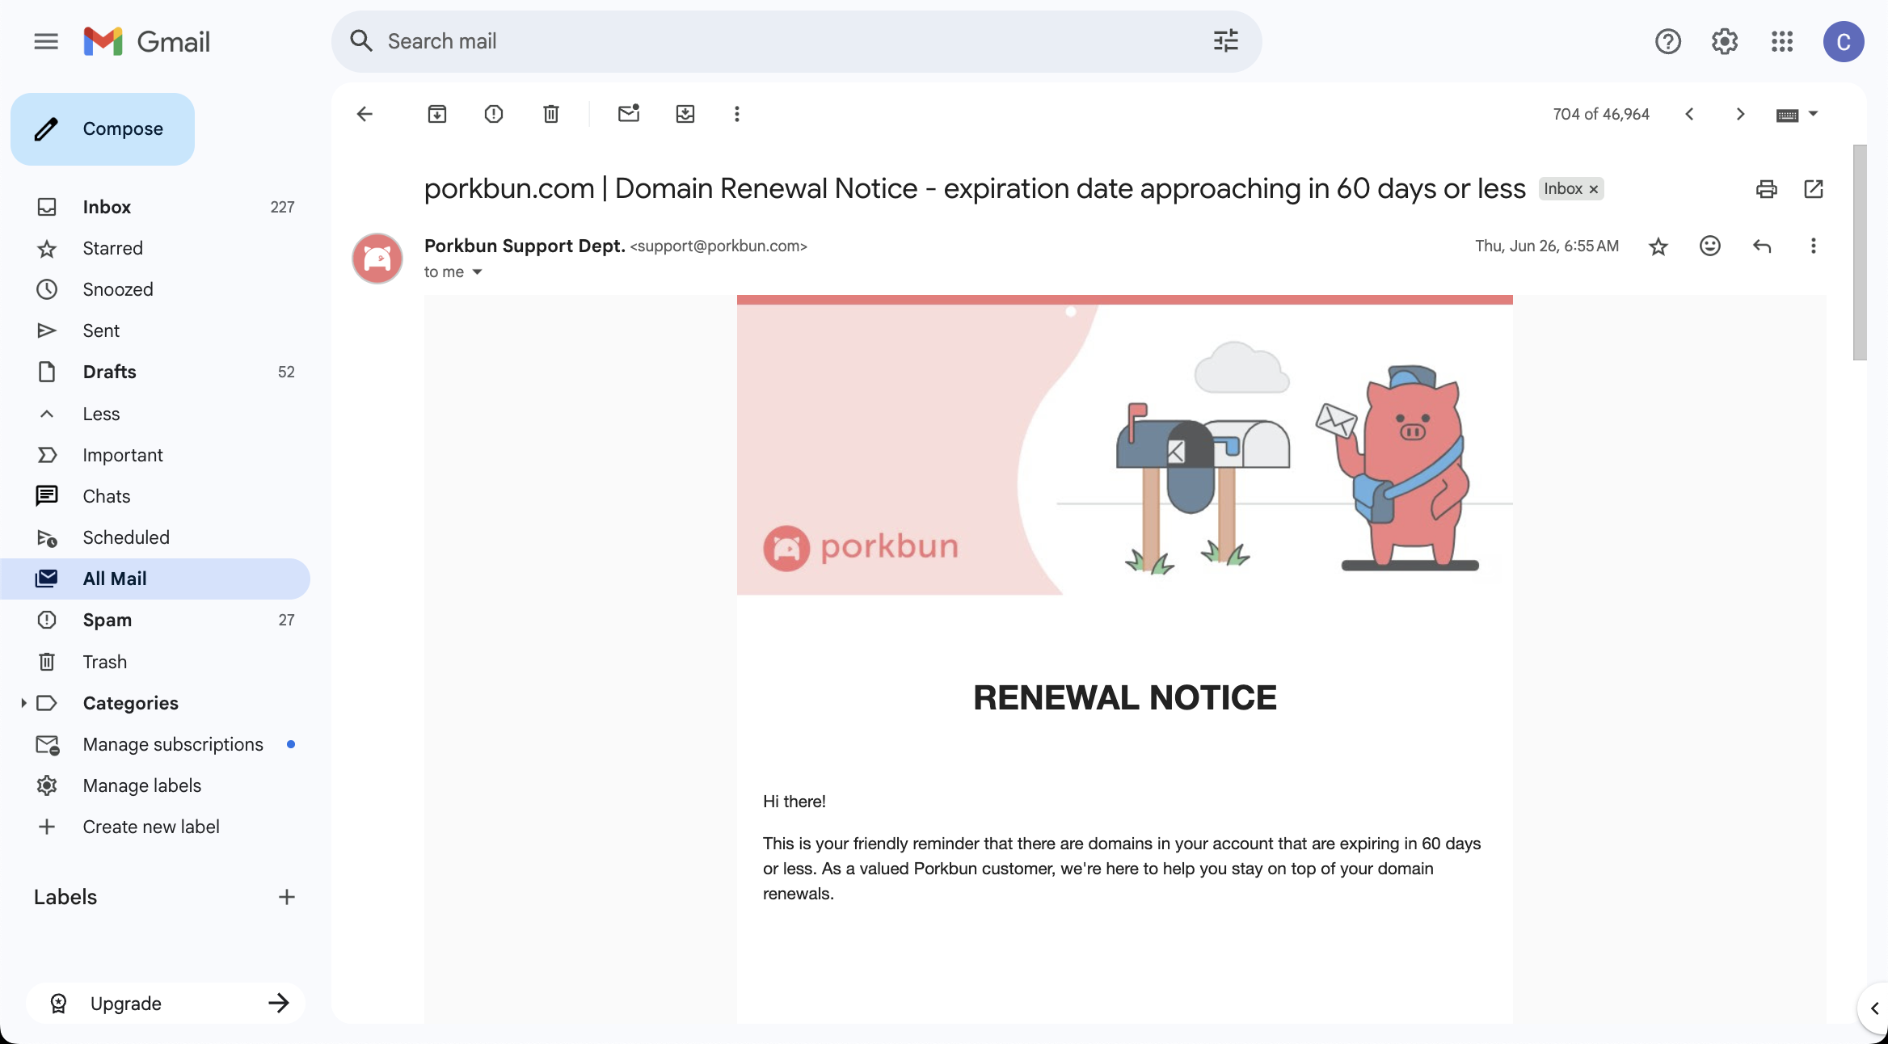
Task: Click the print all icon
Action: [x=1766, y=189]
